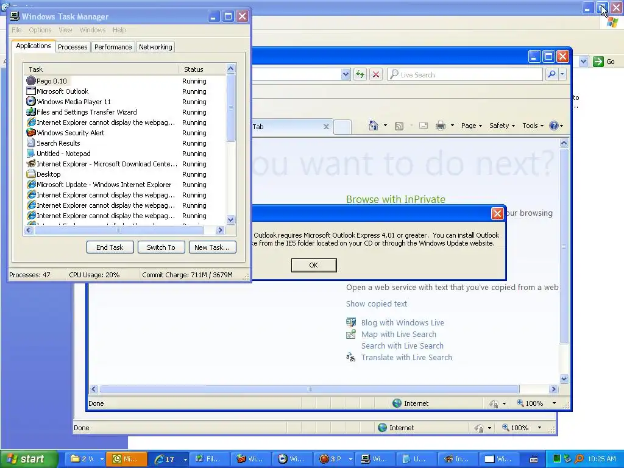Expand the Home button dropdown arrow
This screenshot has width=624, height=468.
pos(385,126)
